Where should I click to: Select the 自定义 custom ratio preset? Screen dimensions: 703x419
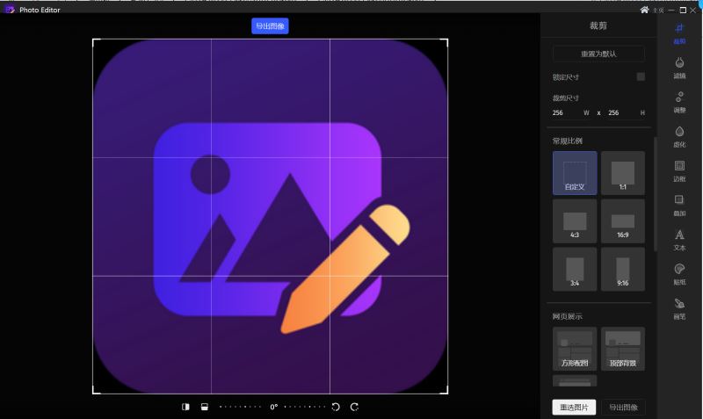575,173
